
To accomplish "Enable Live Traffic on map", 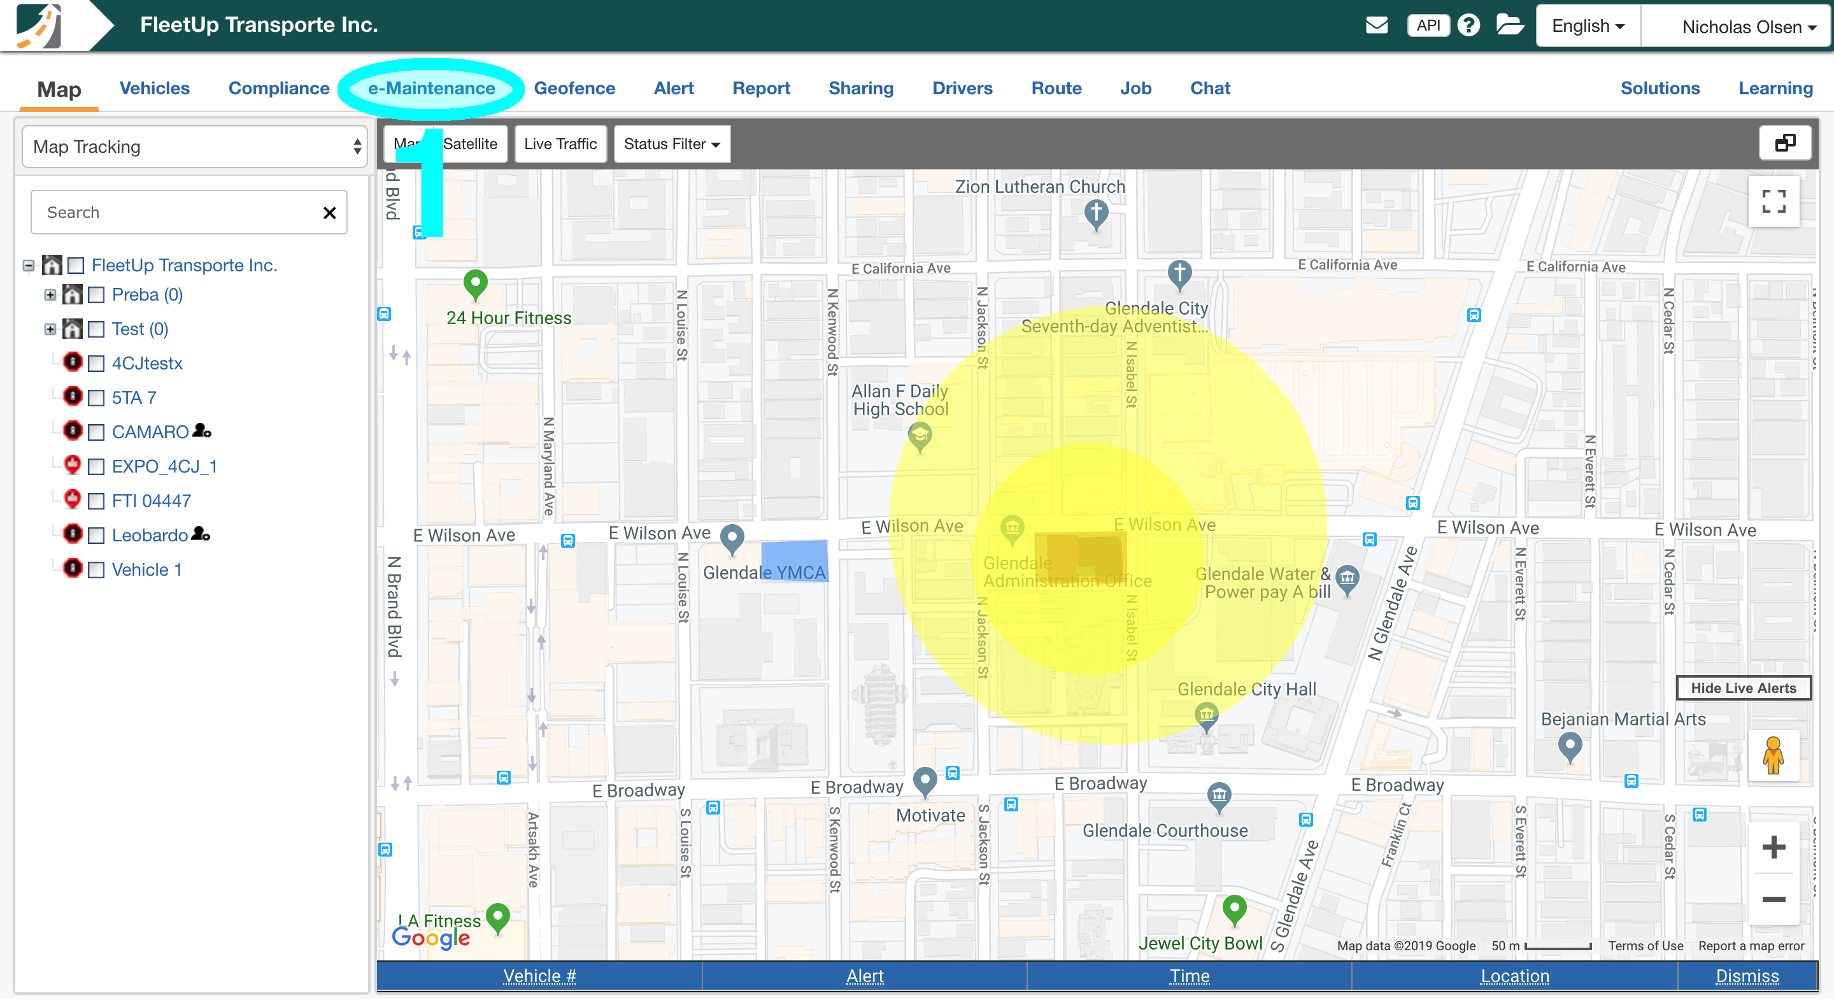I will [x=560, y=144].
